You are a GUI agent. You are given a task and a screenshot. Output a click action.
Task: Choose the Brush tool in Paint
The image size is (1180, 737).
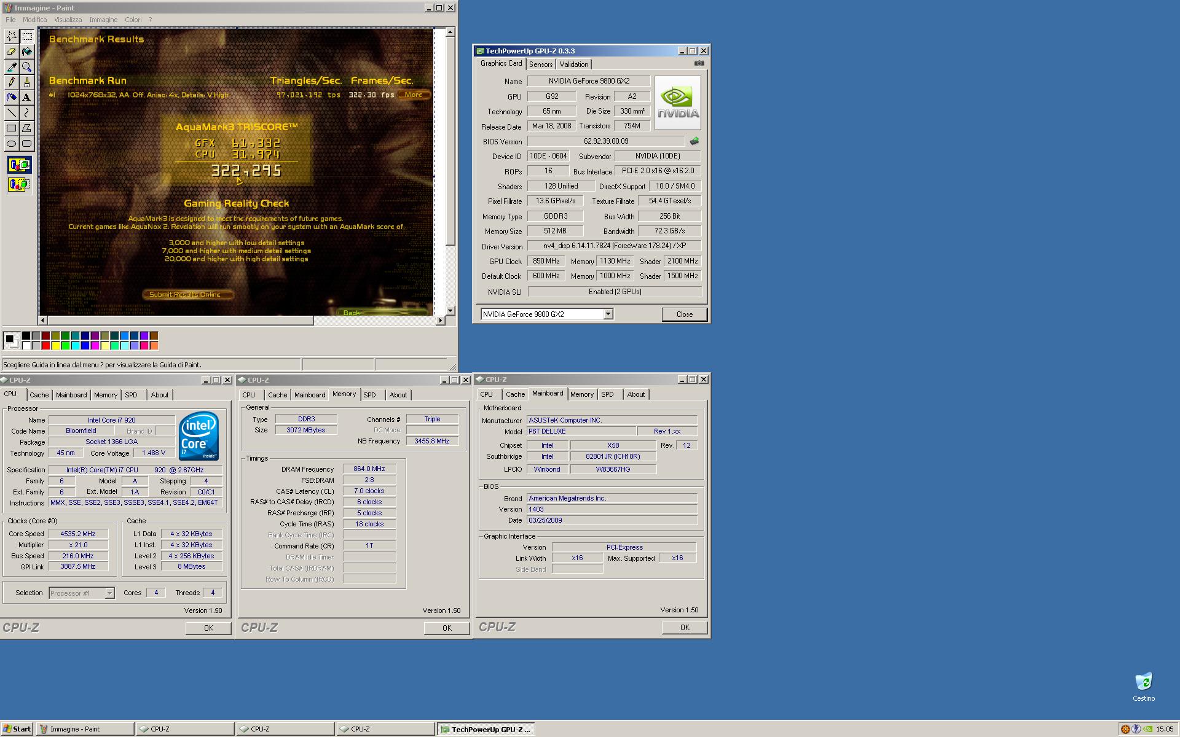point(27,82)
